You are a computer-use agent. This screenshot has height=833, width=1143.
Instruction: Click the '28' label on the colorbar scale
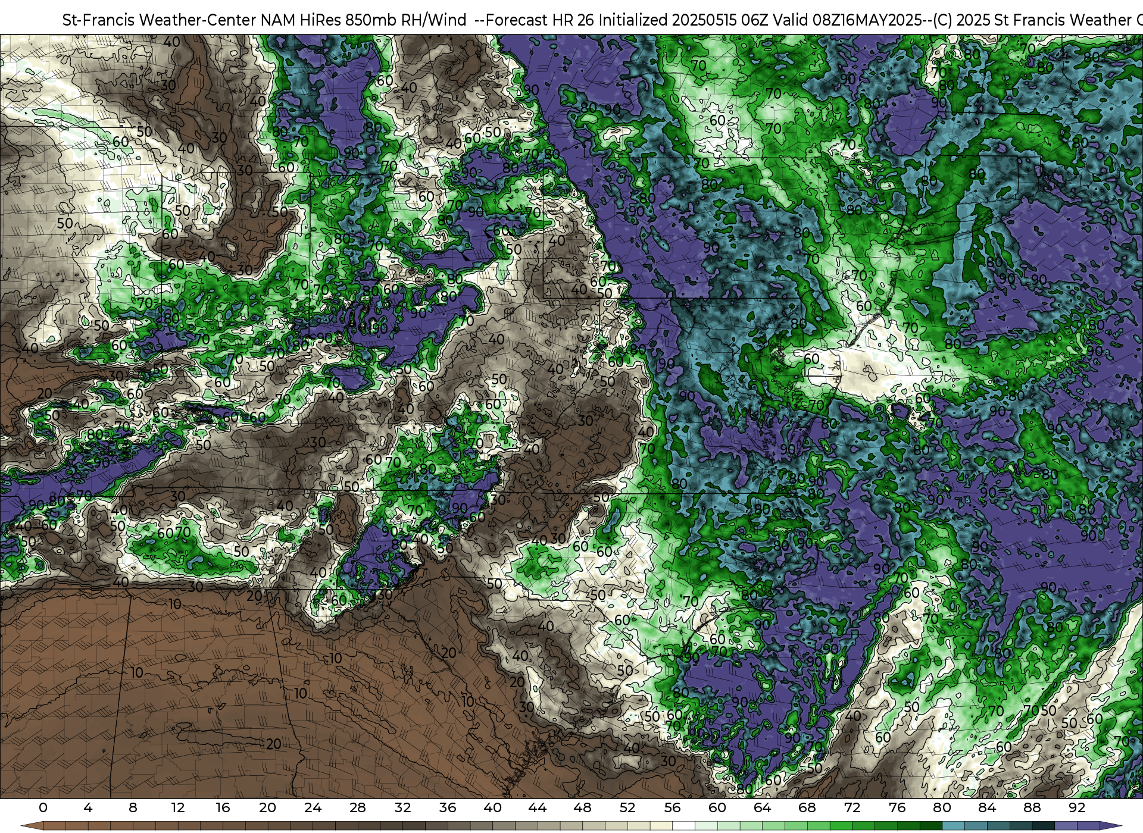point(358,807)
